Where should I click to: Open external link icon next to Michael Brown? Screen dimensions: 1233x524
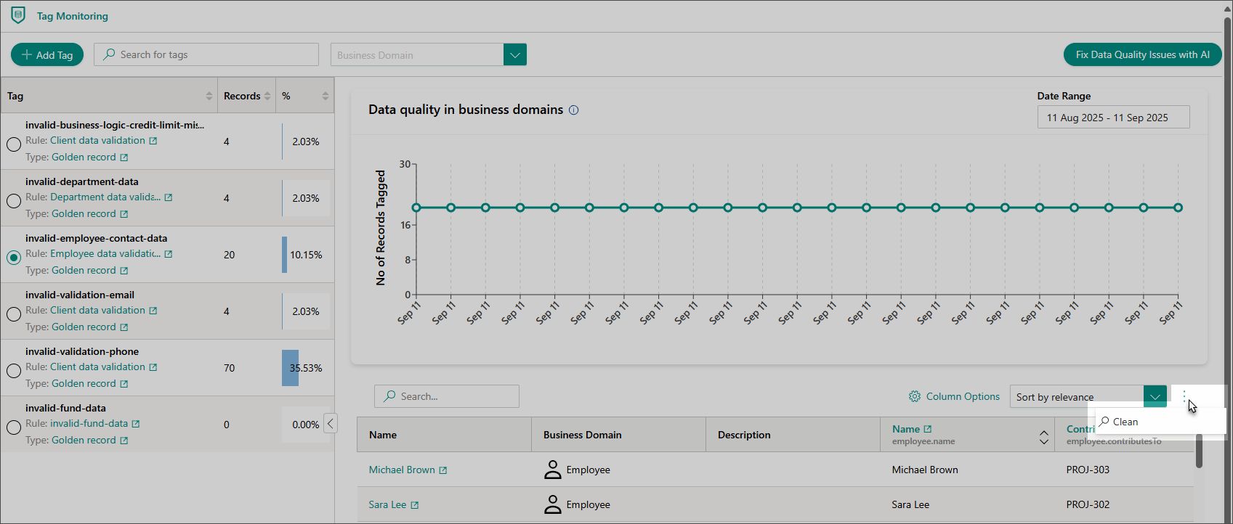coord(443,470)
